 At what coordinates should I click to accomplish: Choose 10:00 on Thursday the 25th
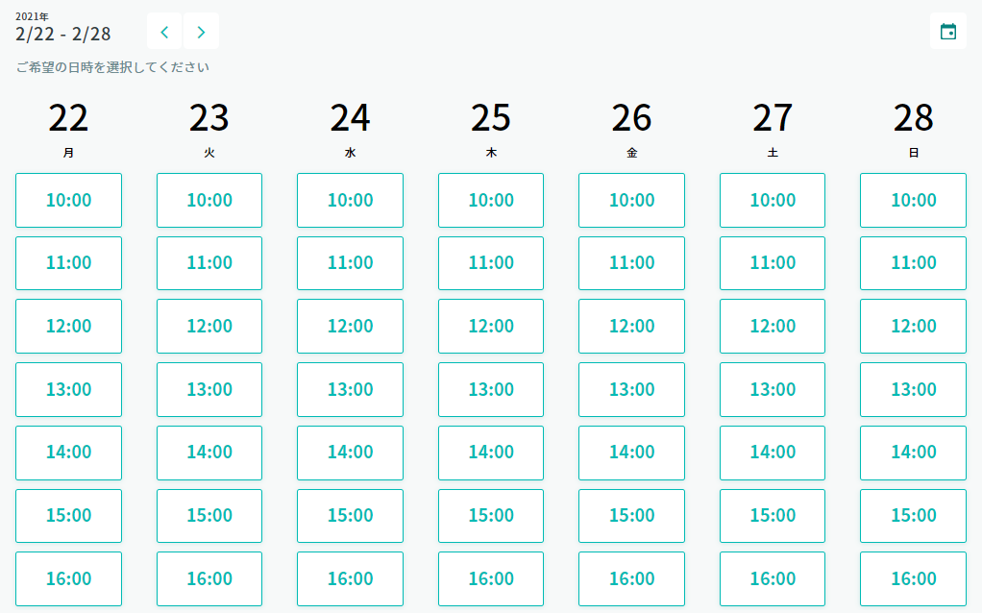491,200
